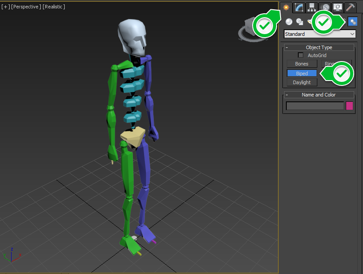Image resolution: width=363 pixels, height=274 pixels.
Task: Switch to the Modify panel tab
Action: point(299,8)
